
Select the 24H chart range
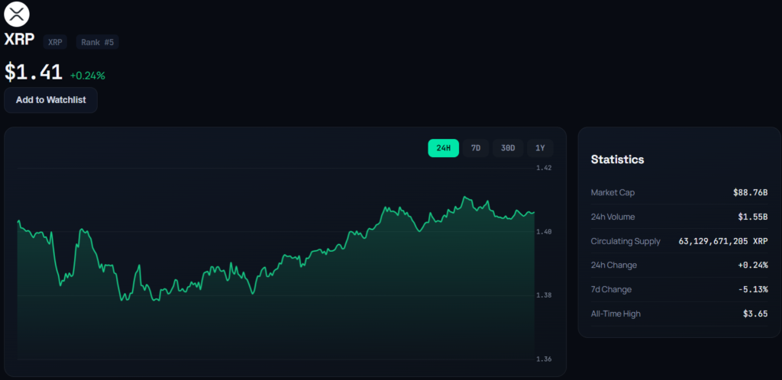[444, 148]
